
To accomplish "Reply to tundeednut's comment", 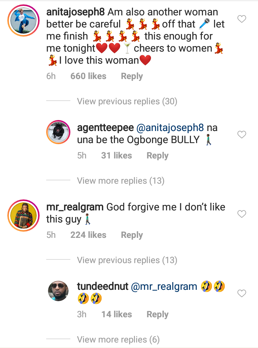I will pos(158,314).
